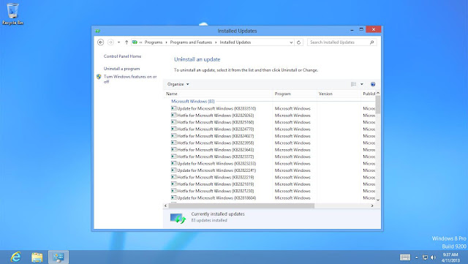
Task: Click the Control Panel taskbar button
Action: 58,257
